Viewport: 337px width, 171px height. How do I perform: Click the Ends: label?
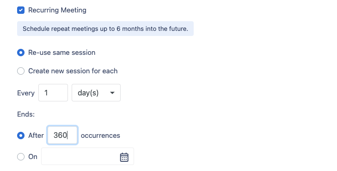[x=26, y=114]
